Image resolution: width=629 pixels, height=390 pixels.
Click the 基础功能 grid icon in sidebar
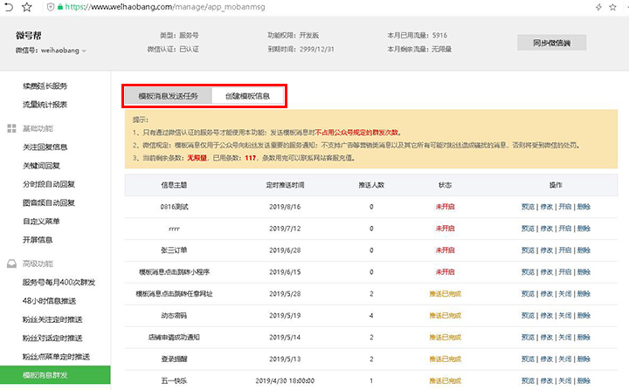[11, 128]
